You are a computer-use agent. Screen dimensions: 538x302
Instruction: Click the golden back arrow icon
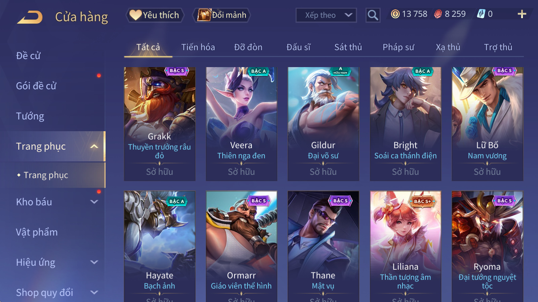30,17
